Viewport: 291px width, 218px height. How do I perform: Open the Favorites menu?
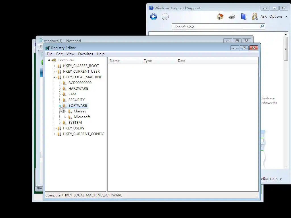[85, 54]
